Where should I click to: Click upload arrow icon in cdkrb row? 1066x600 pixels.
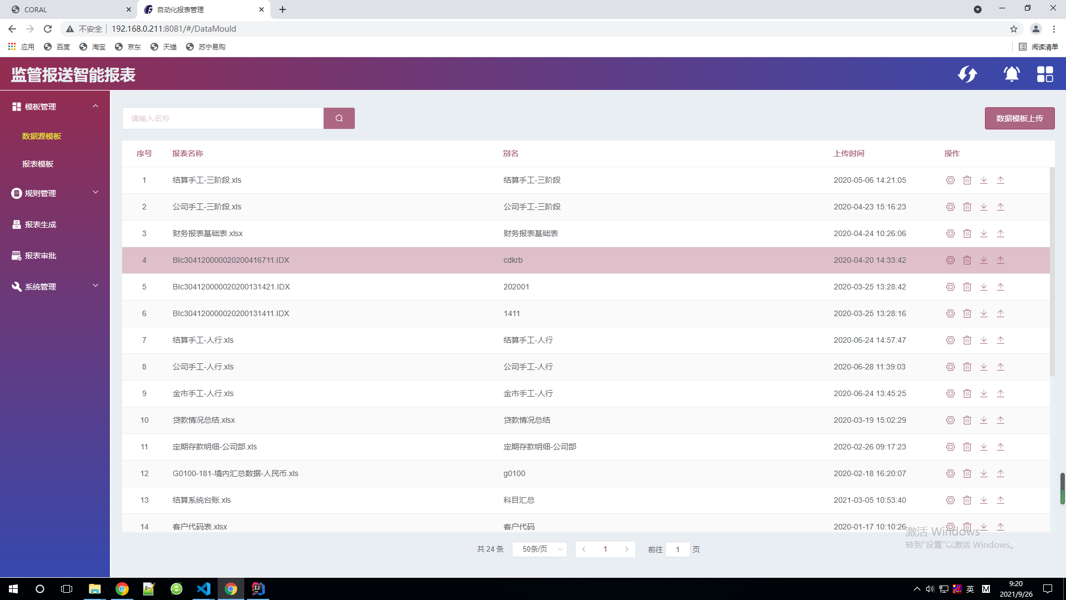1000,260
